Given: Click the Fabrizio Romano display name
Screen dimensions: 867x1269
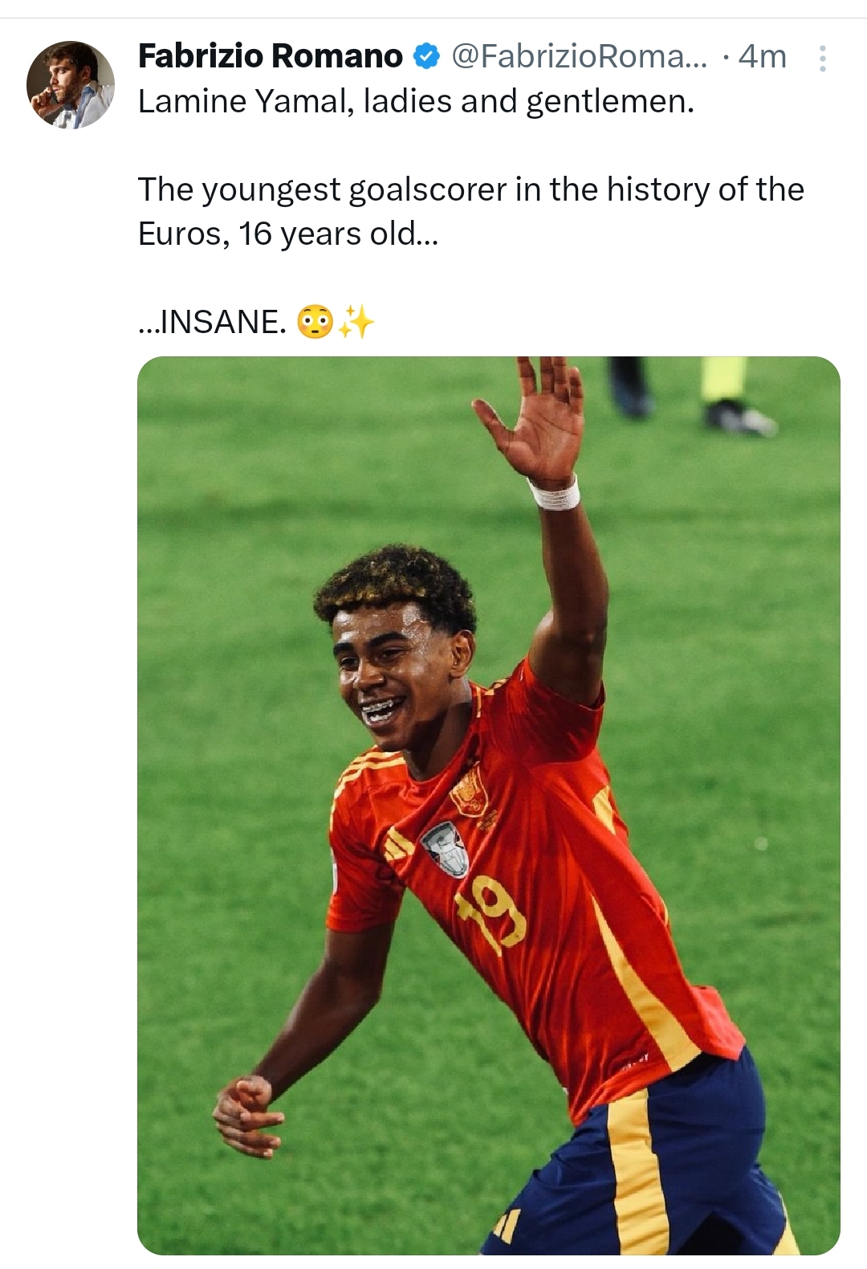Looking at the screenshot, I should pos(271,56).
